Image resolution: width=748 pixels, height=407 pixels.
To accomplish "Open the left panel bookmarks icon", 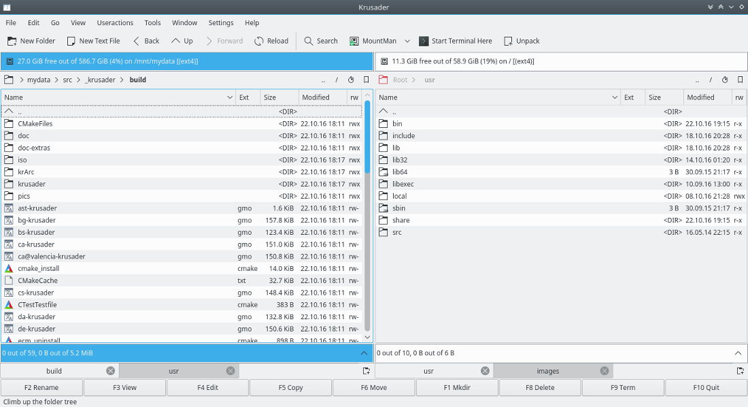I will tap(366, 80).
